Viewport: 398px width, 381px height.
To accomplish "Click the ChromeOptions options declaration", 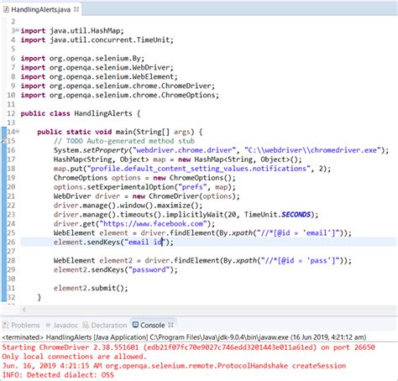I will click(144, 178).
